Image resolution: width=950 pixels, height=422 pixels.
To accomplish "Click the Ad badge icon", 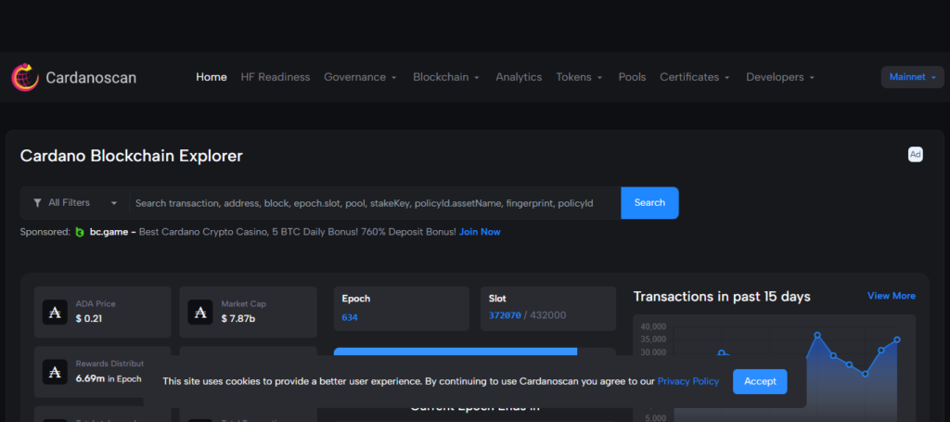I will coord(915,154).
